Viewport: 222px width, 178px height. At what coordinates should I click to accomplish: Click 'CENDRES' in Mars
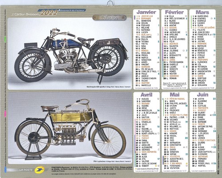[x=202, y=19]
